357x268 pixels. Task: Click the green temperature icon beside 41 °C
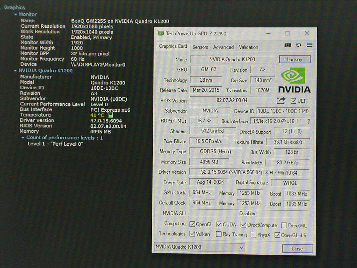tap(110, 115)
